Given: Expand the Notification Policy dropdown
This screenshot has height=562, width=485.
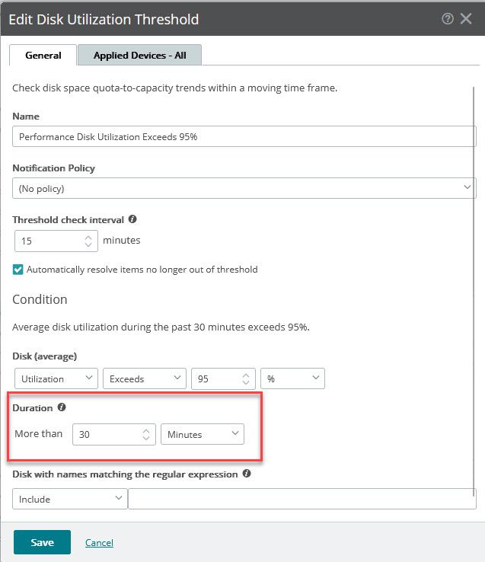Looking at the screenshot, I should 244,188.
